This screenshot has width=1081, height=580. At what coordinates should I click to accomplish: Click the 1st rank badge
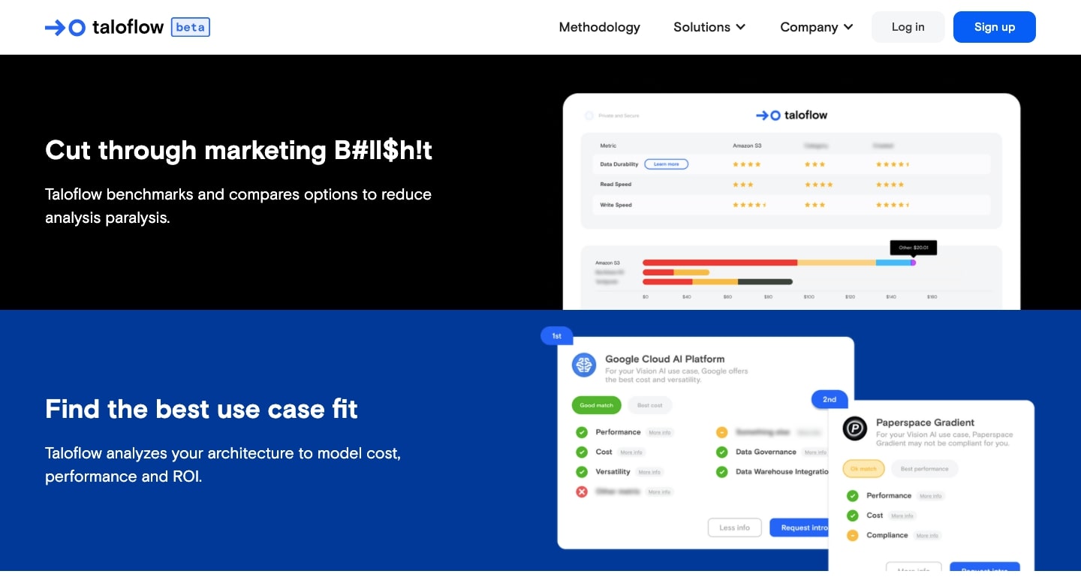coord(557,336)
